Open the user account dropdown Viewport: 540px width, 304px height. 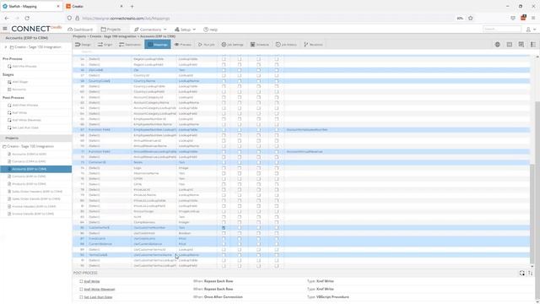531,30
